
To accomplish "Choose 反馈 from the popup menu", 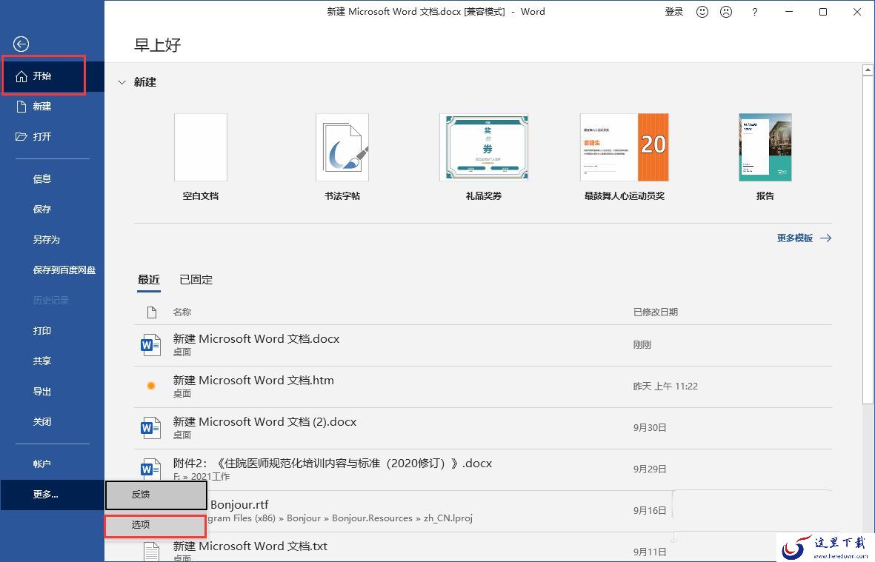I will 156,495.
